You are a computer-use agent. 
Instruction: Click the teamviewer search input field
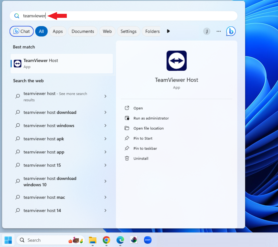coord(123,16)
